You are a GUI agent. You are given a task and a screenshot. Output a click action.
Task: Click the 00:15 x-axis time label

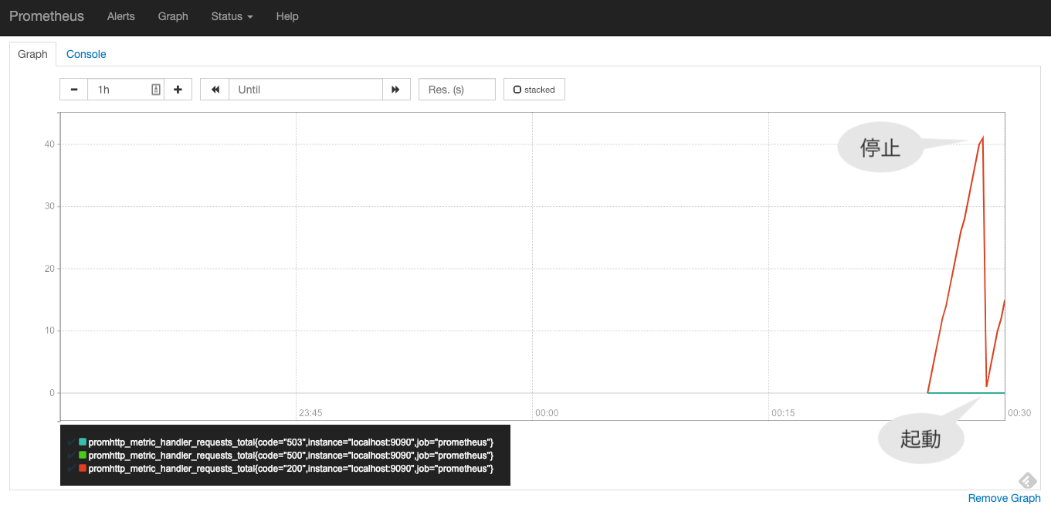(x=783, y=413)
